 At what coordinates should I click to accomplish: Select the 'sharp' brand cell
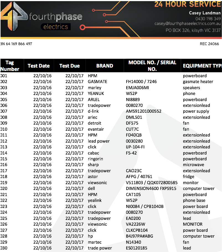pyautogui.click(x=93, y=165)
